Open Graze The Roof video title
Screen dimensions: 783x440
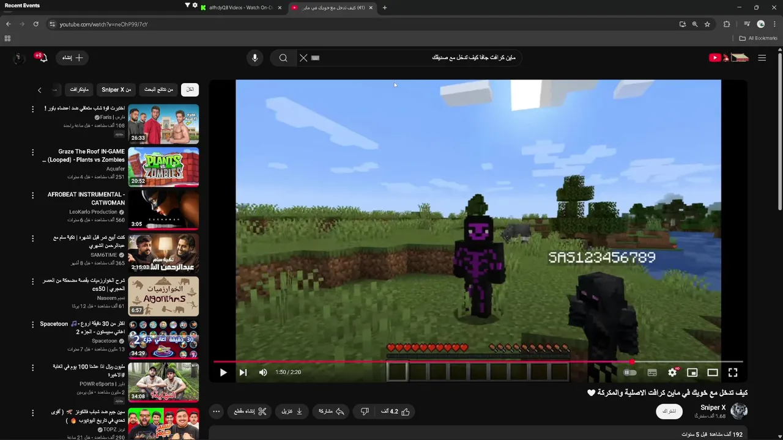click(x=84, y=155)
